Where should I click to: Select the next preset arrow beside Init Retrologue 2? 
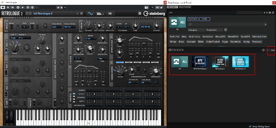pos(30,13)
